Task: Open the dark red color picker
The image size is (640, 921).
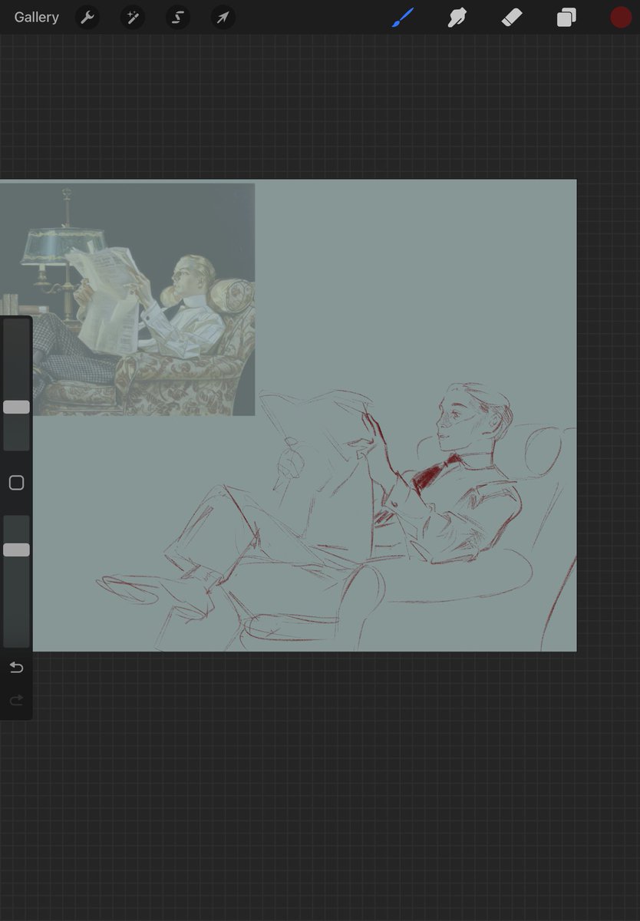Action: coord(621,17)
